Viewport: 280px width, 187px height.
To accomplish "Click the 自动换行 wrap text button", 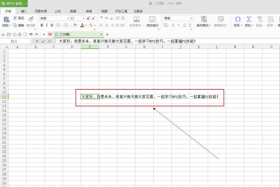I will pyautogui.click(x=152, y=21).
